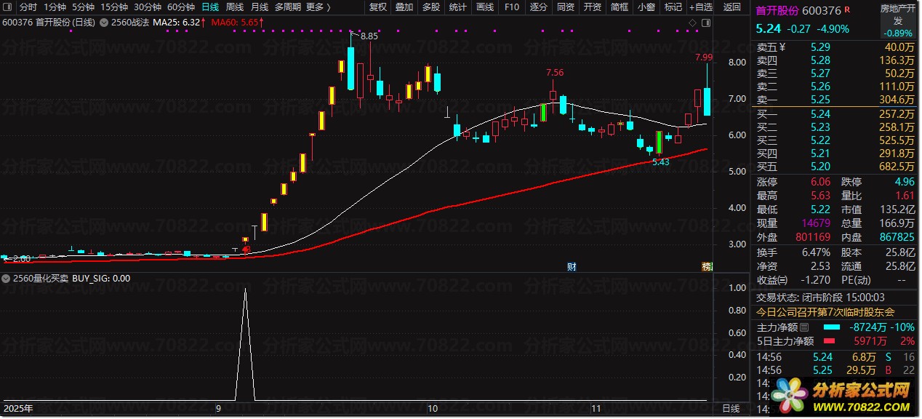Viewport: 922px width, 419px height.
Task: Click the 统计 statistics button
Action: [458, 7]
